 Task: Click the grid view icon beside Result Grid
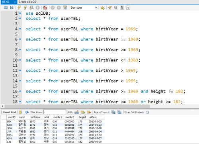click(20, 112)
